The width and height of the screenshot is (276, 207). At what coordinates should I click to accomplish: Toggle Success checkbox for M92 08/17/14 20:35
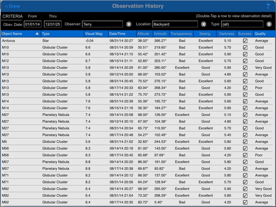coord(245,203)
